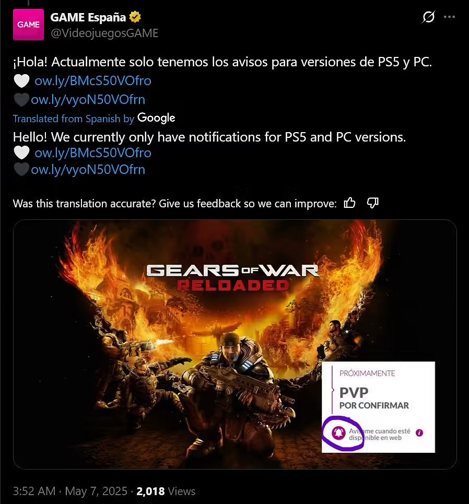The image size is (469, 504).
Task: Open the @VideojuegosGAME handle
Action: (104, 33)
